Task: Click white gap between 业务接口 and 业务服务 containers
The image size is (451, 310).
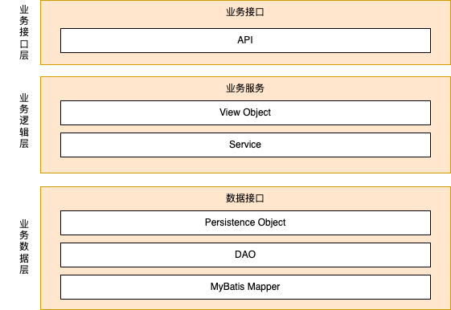Action: click(245, 71)
